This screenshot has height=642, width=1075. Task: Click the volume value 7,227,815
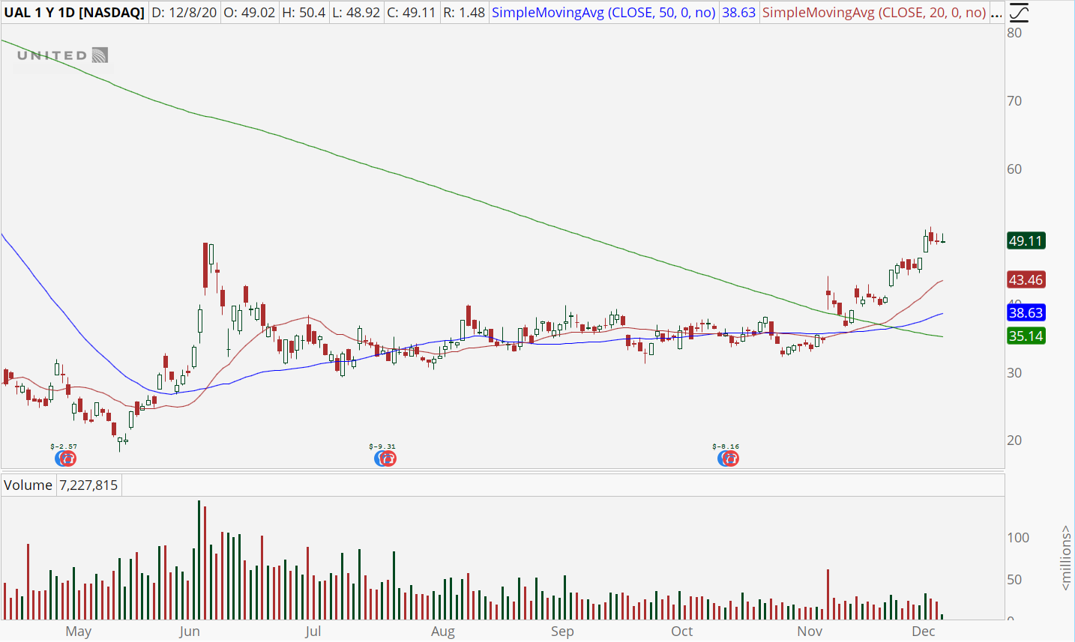click(x=88, y=485)
